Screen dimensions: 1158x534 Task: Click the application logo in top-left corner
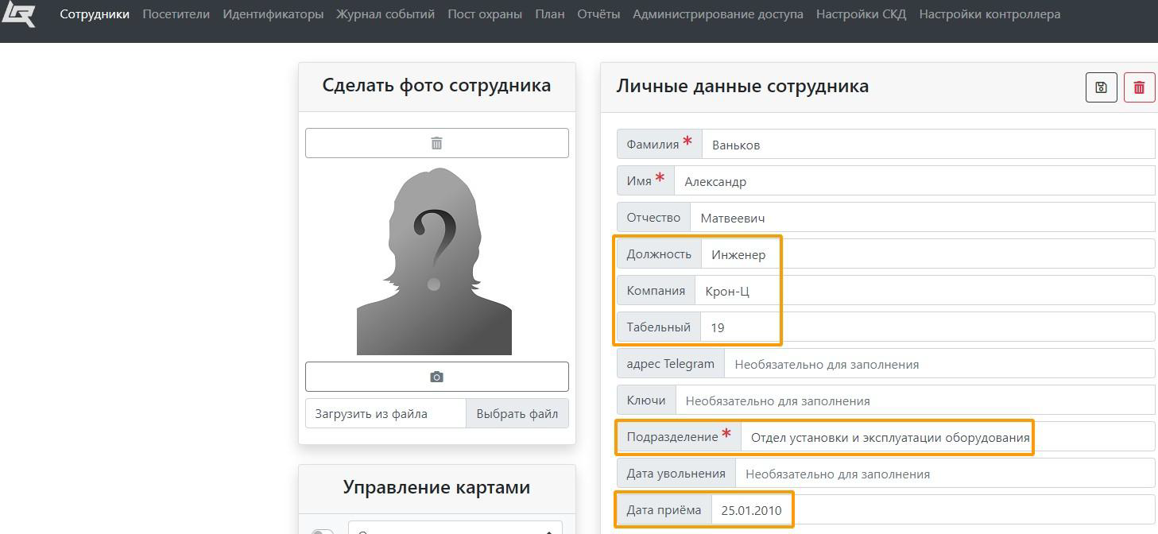(18, 14)
